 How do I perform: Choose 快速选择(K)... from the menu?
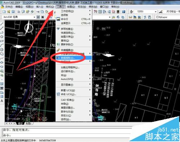click(x=74, y=33)
